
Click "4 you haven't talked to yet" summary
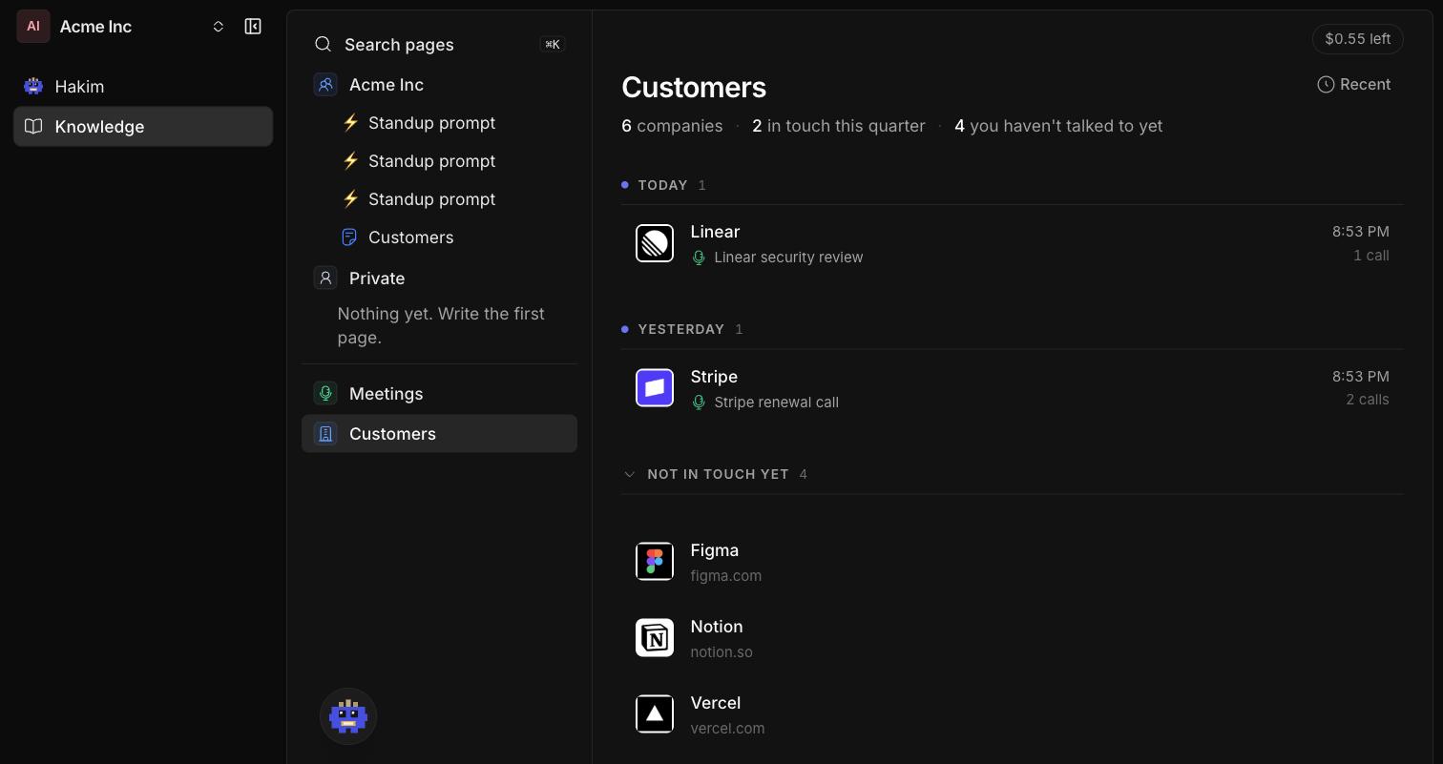pos(1058,126)
